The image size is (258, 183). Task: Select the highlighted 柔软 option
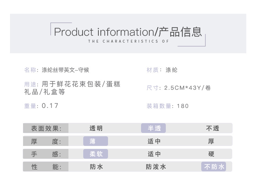coord(95,154)
